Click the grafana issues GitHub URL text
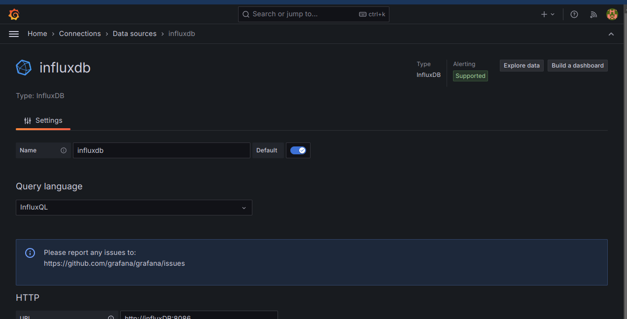Screen dimensions: 627x319 pos(114,263)
